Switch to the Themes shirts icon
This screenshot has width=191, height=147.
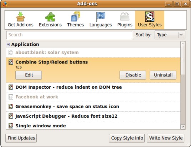click(76, 16)
